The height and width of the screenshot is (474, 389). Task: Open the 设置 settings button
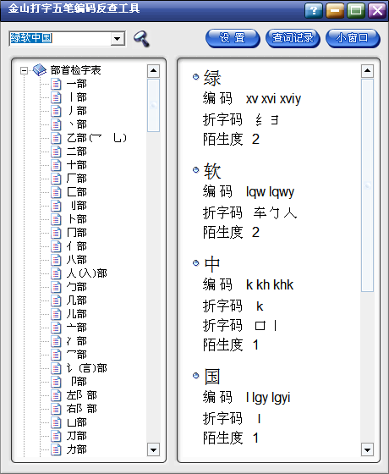(233, 38)
